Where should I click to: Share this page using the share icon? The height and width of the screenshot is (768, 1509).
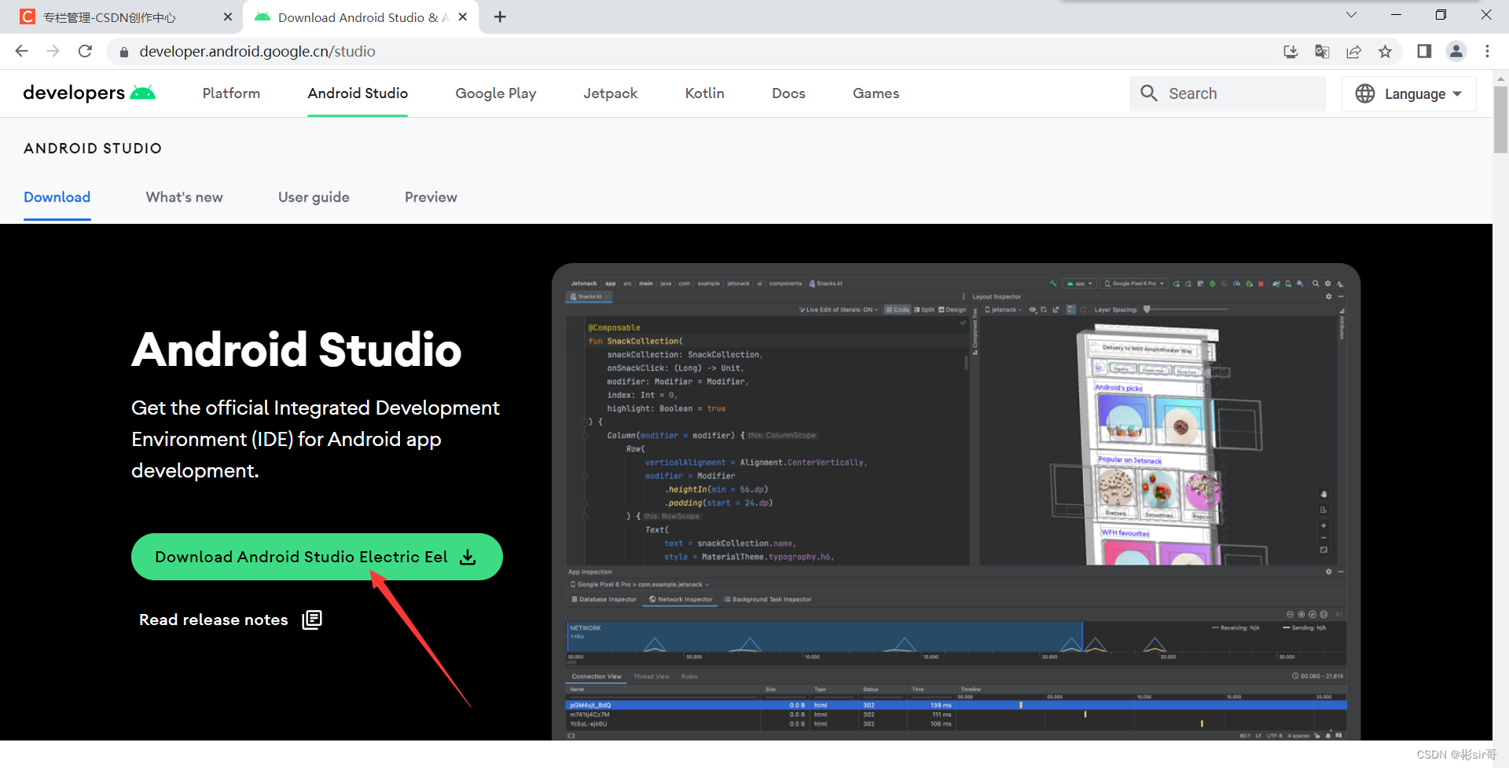click(x=1353, y=52)
